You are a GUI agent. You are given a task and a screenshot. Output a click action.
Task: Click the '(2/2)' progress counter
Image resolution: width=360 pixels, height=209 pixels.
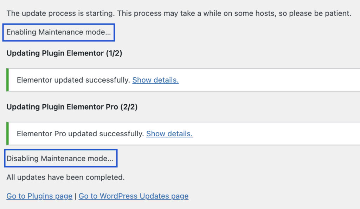(x=129, y=107)
